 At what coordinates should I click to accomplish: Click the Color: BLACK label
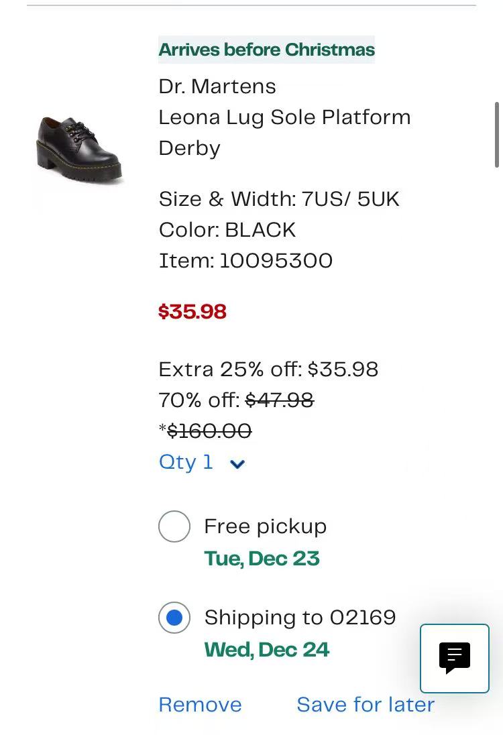(x=227, y=230)
